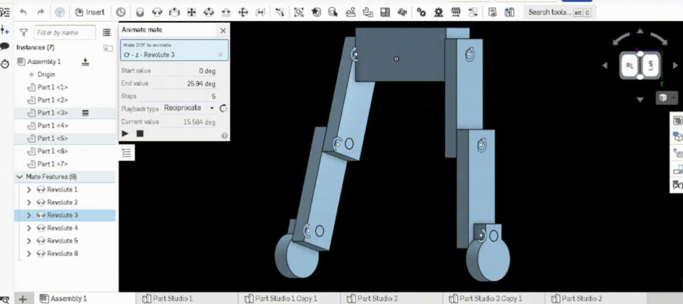Select Assembly 1 in the instance tree
The height and width of the screenshot is (304, 683).
[44, 62]
